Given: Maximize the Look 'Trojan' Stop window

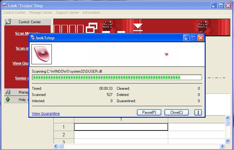Looking at the screenshot, I should [221, 6].
